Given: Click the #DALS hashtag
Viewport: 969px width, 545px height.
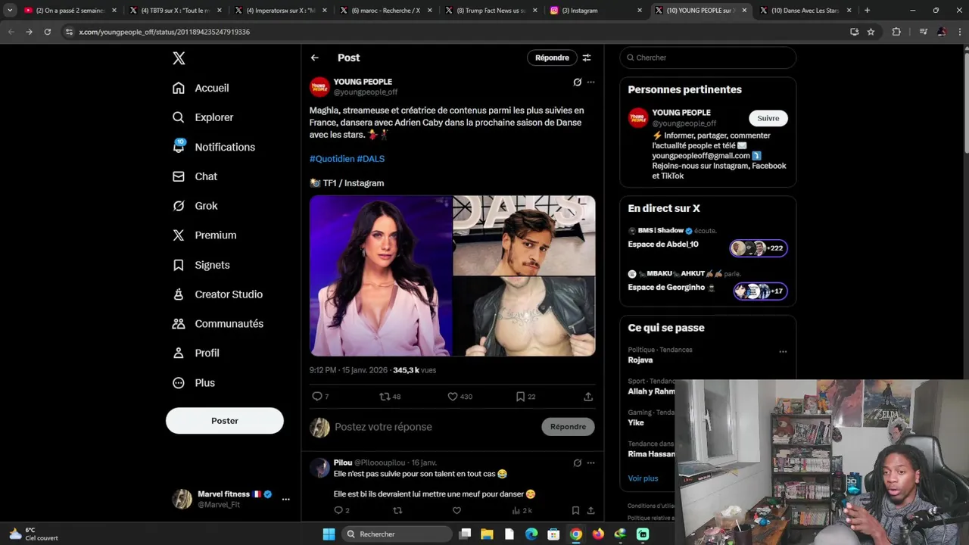Looking at the screenshot, I should (371, 159).
